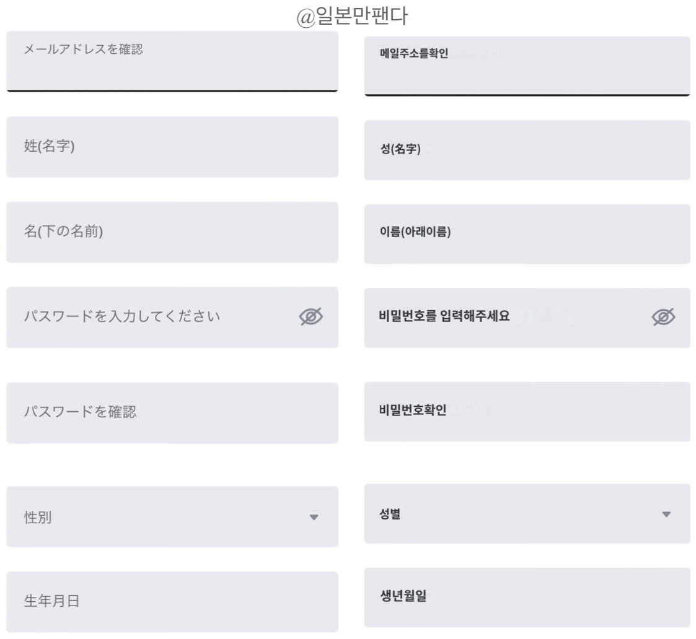Screen dimensions: 696x639
Task: Click the 名(下の名前) first name field
Action: pyautogui.click(x=172, y=234)
